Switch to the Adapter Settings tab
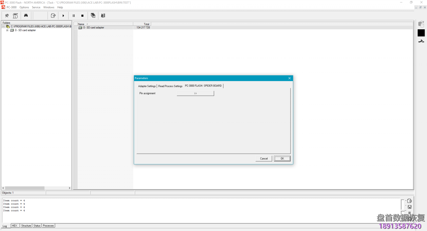Image resolution: width=427 pixels, height=231 pixels. pos(147,86)
